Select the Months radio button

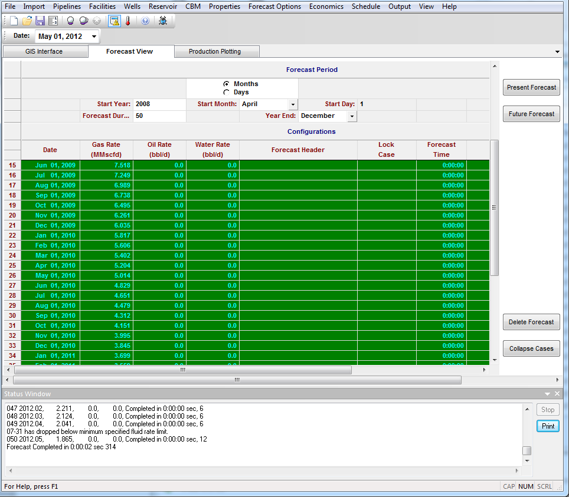226,84
